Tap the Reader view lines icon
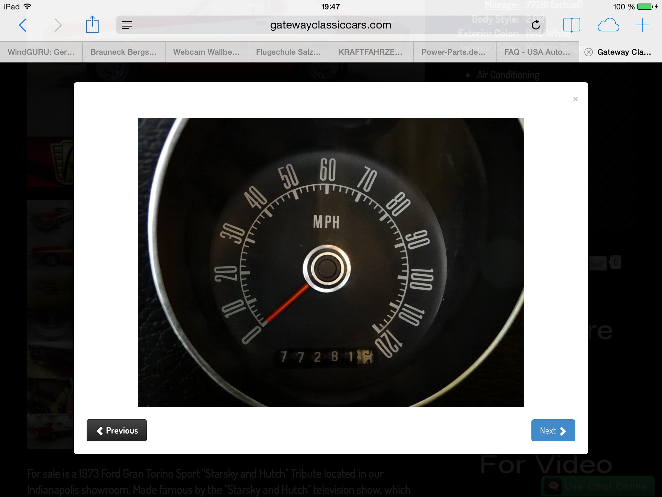This screenshot has width=662, height=497. 127,25
